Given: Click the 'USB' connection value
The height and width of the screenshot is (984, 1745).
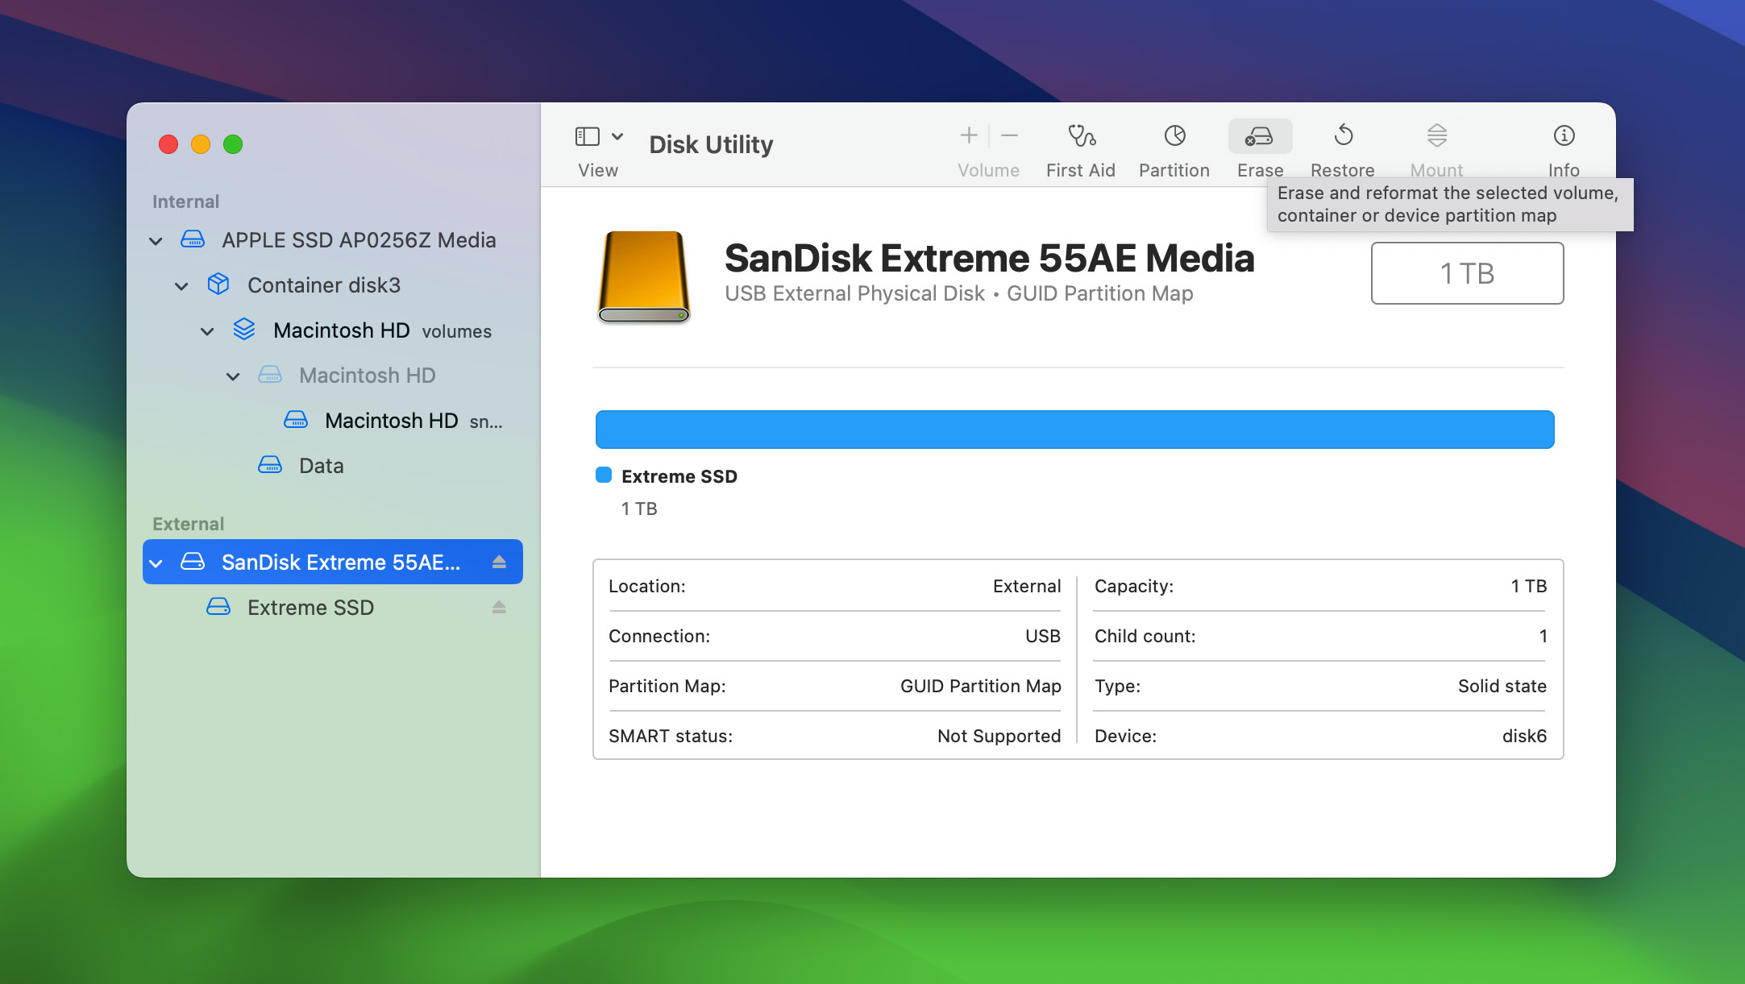Looking at the screenshot, I should (1042, 636).
